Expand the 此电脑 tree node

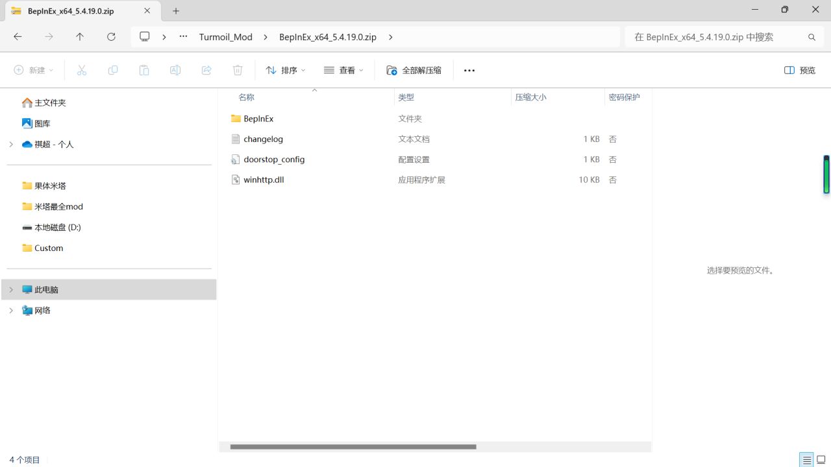click(11, 289)
